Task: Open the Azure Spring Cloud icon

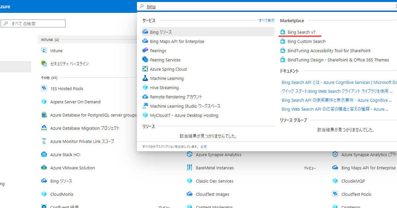Action: coord(145,69)
